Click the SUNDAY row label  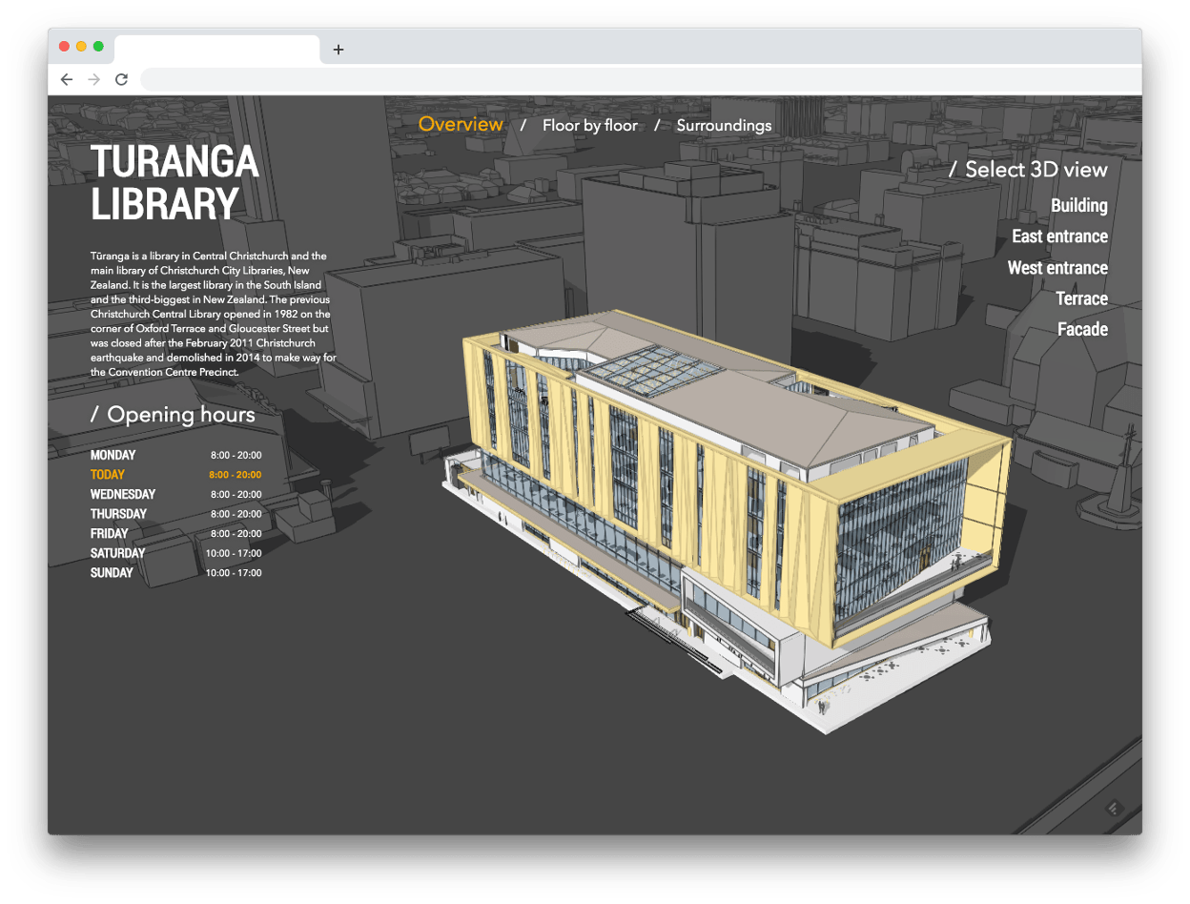[x=113, y=573]
